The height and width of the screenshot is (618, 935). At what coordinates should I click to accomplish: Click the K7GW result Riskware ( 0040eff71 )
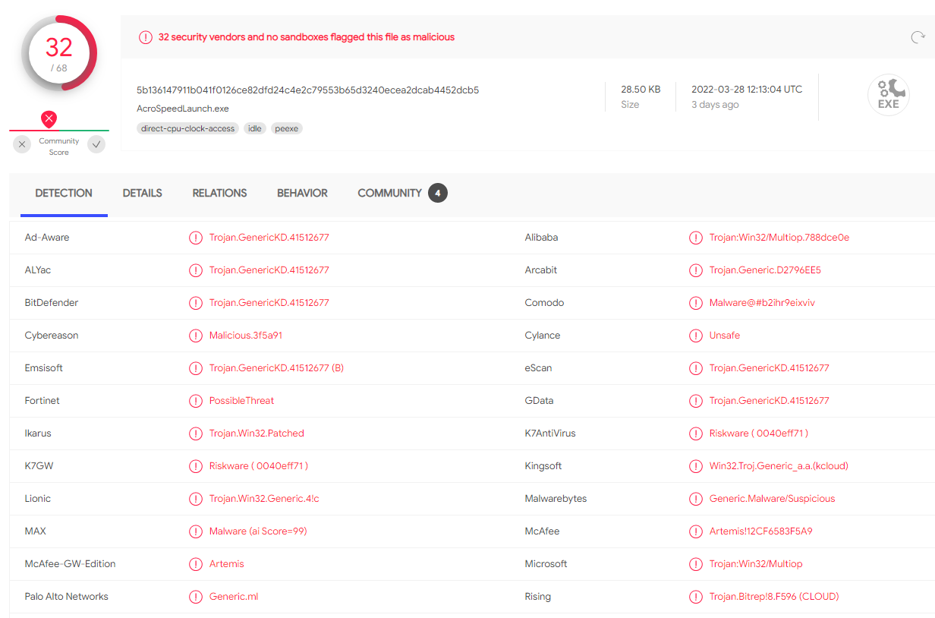[259, 466]
